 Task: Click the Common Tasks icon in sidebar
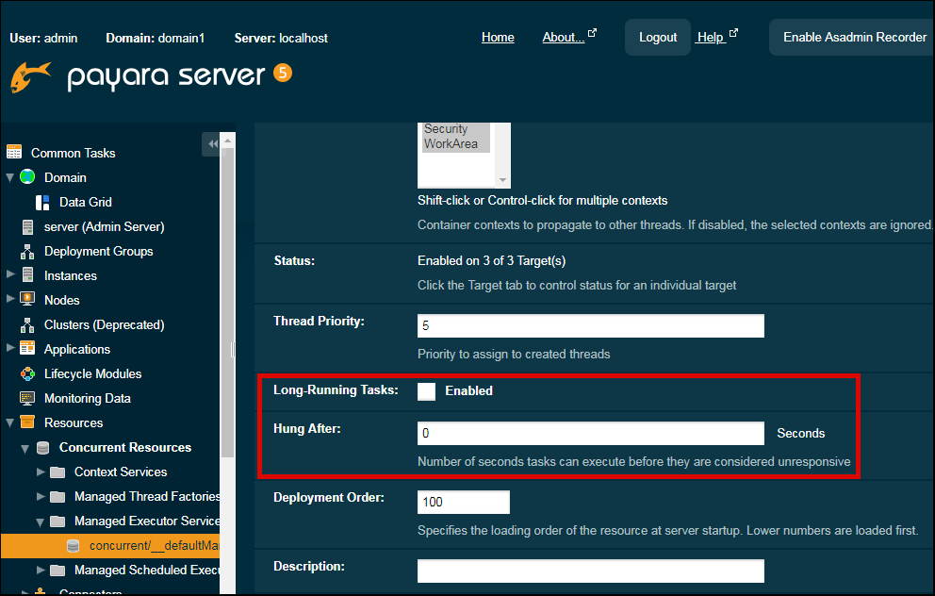point(14,153)
